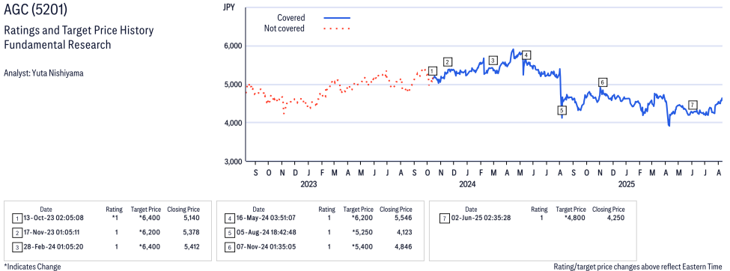The height and width of the screenshot is (271, 730).
Task: Click target price *4,800
Action: tap(574, 218)
